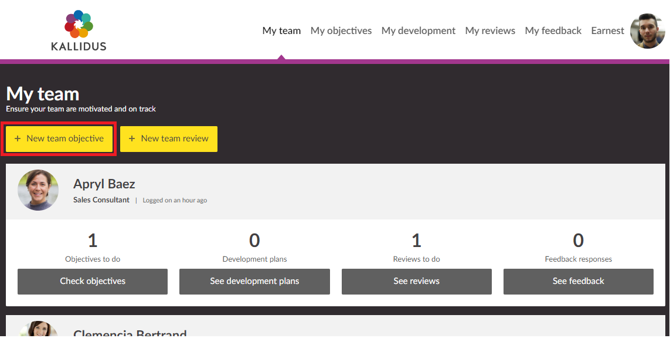Select the Clemencia Bertrand name heading
The width and height of the screenshot is (670, 345).
[130, 334]
